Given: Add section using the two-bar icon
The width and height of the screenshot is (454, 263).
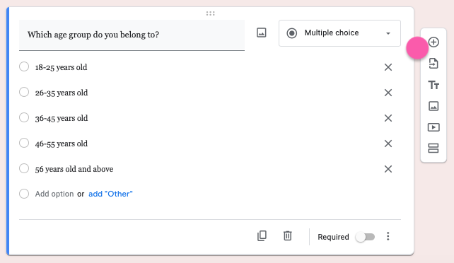Looking at the screenshot, I should click(x=433, y=148).
